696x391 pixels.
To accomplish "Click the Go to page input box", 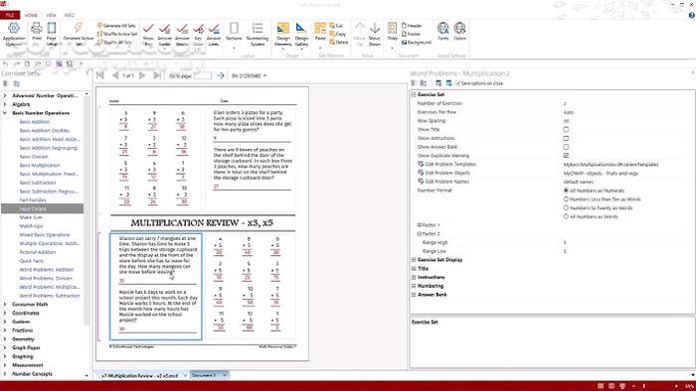I will tap(203, 75).
